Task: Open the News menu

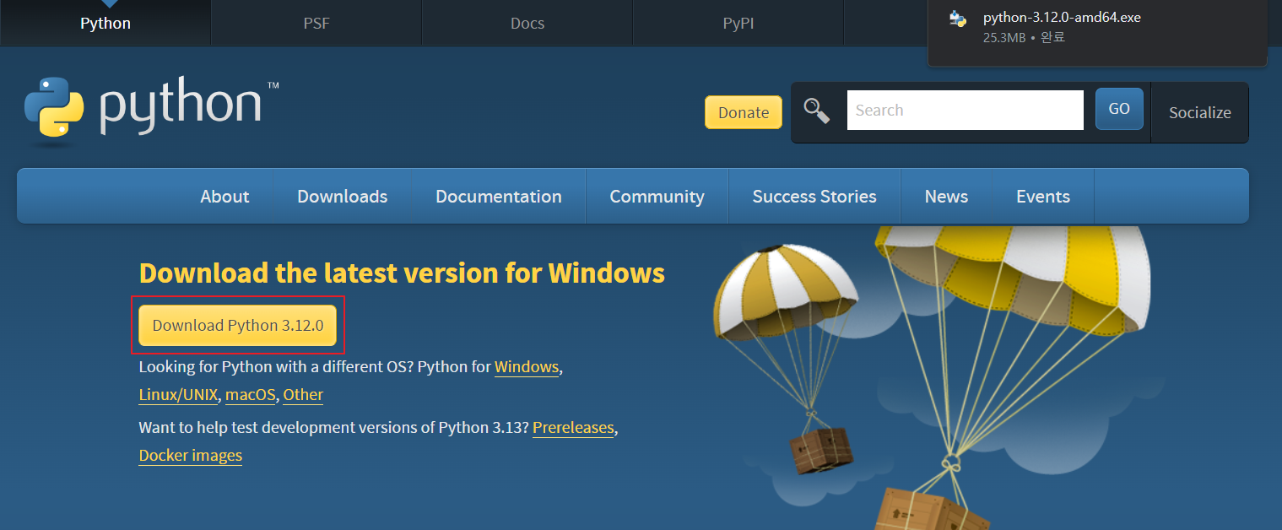Action: [x=946, y=196]
